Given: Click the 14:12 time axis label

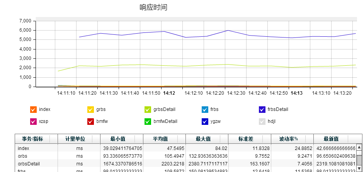Looking at the screenshot, I should [x=169, y=93].
